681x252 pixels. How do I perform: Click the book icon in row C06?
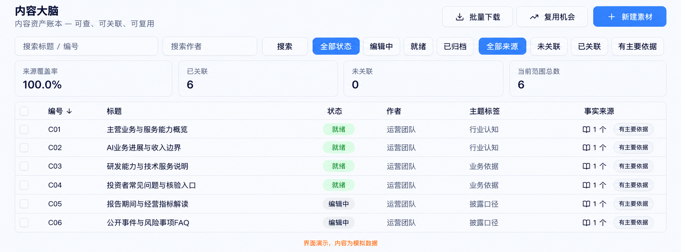(586, 223)
